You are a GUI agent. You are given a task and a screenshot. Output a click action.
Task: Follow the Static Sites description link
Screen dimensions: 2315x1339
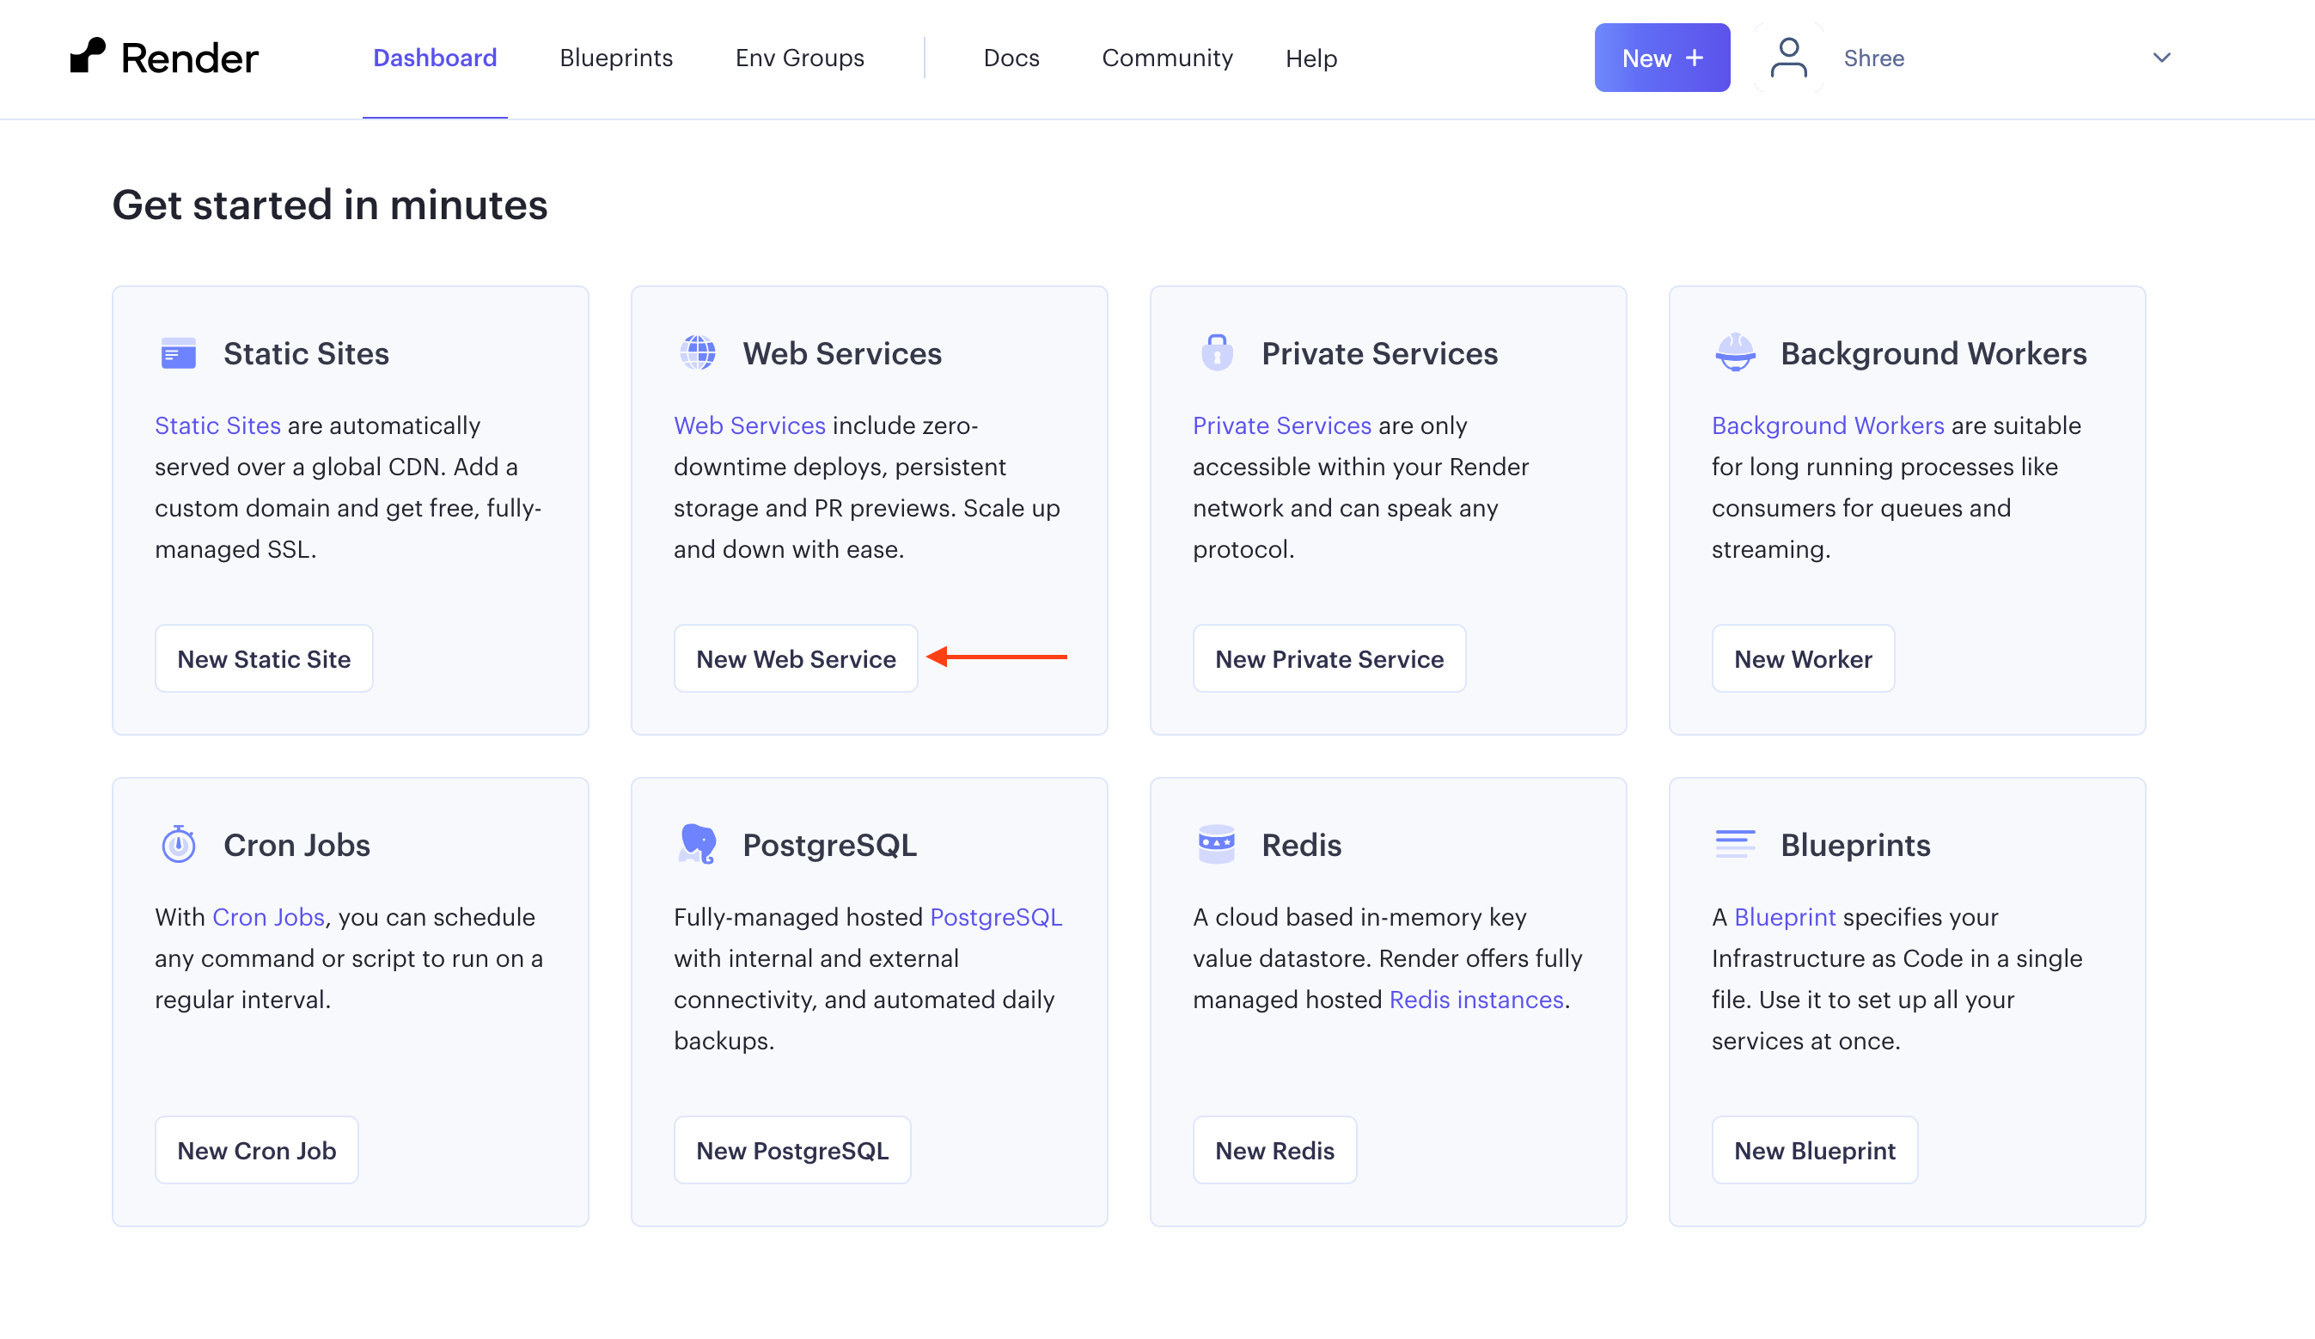pos(217,425)
